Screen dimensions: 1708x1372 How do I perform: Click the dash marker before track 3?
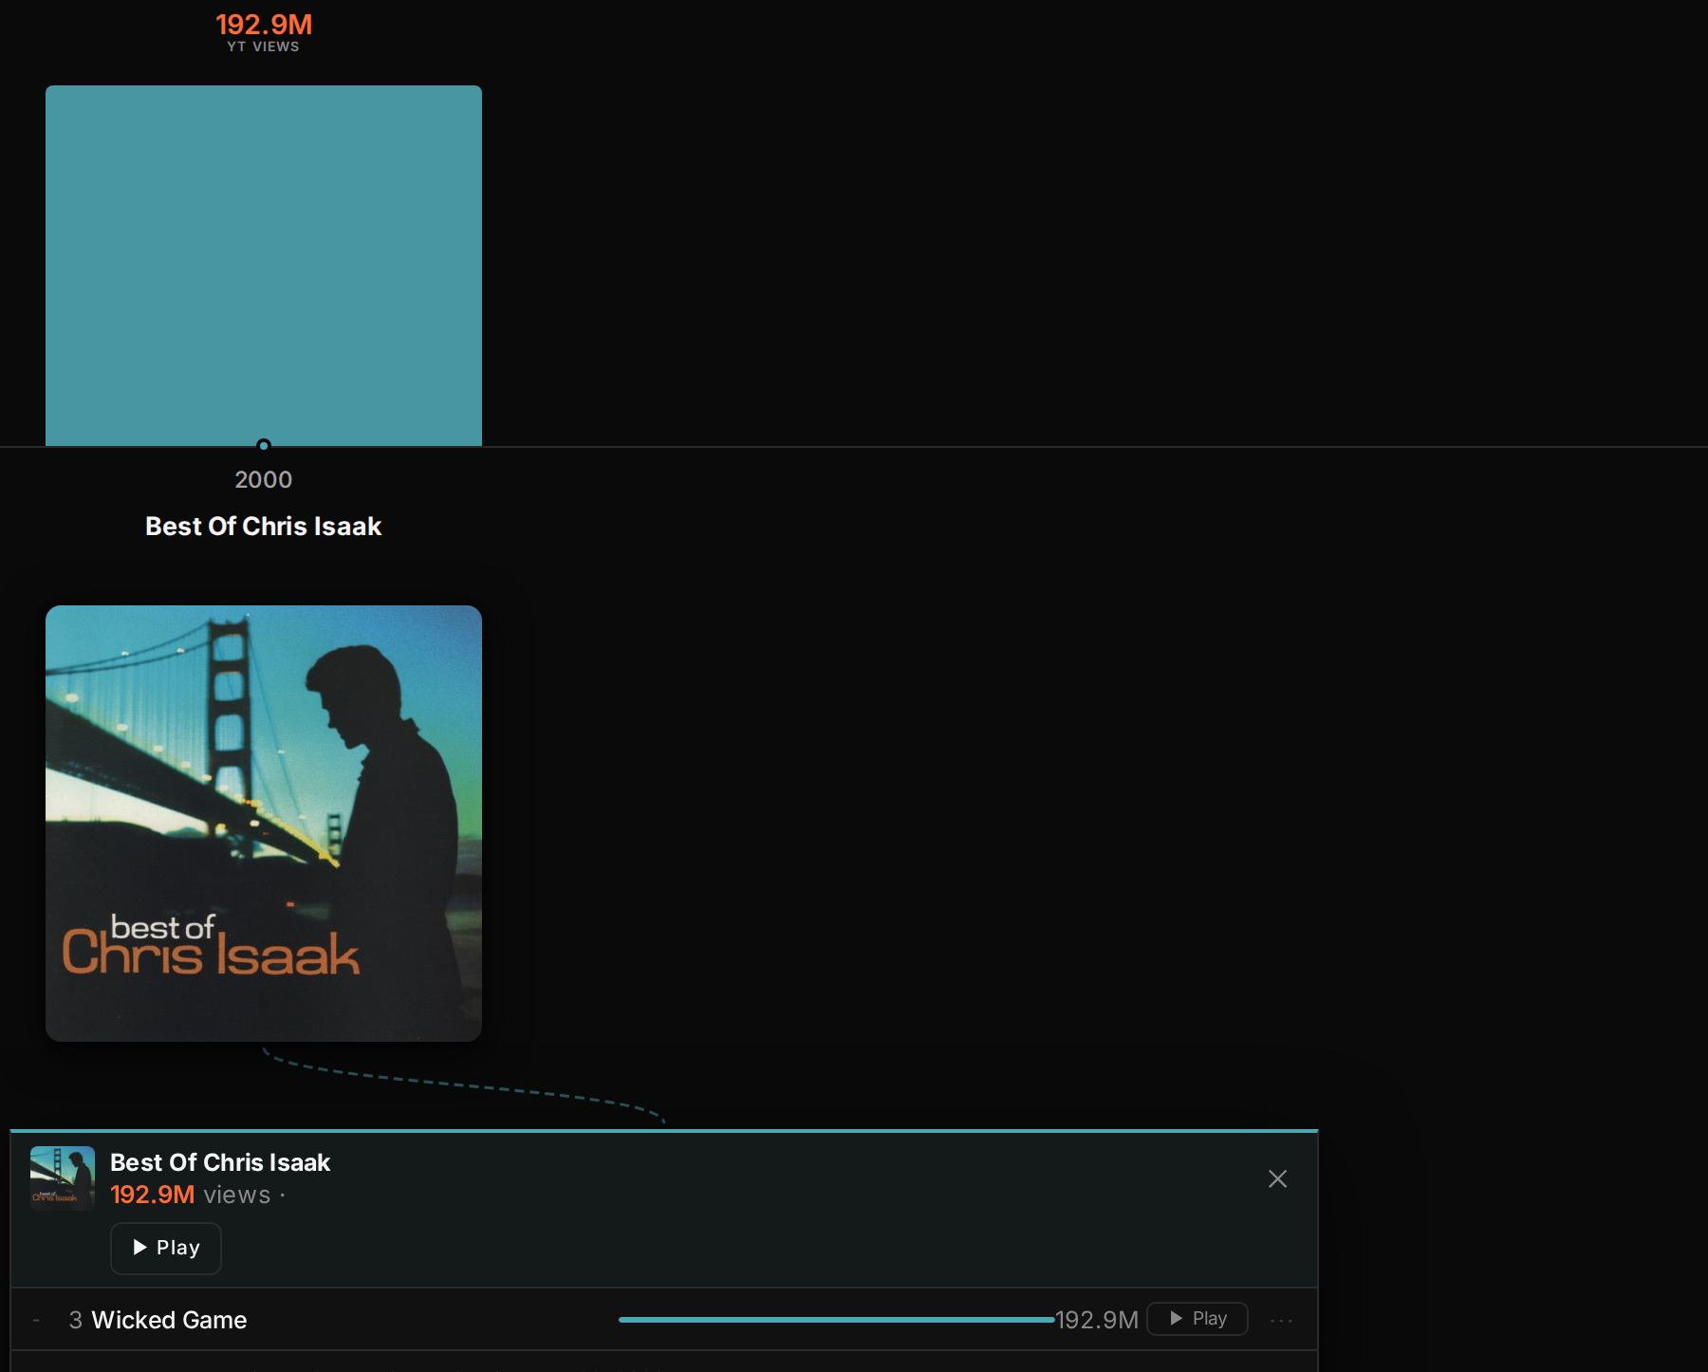tap(36, 1320)
